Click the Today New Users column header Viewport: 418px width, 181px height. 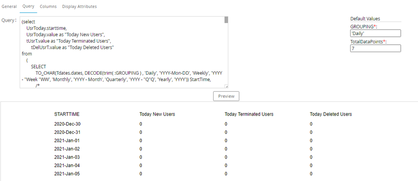click(x=157, y=114)
